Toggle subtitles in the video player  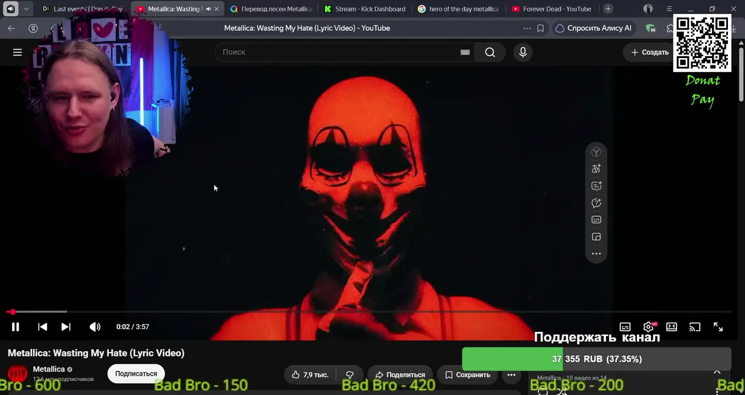[x=625, y=327]
